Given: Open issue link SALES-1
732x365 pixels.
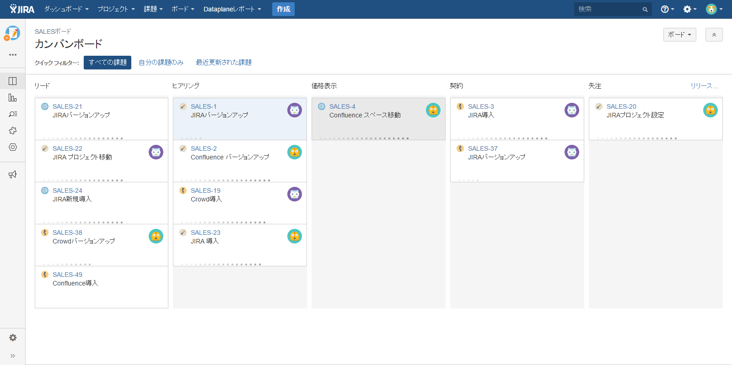Looking at the screenshot, I should 204,106.
